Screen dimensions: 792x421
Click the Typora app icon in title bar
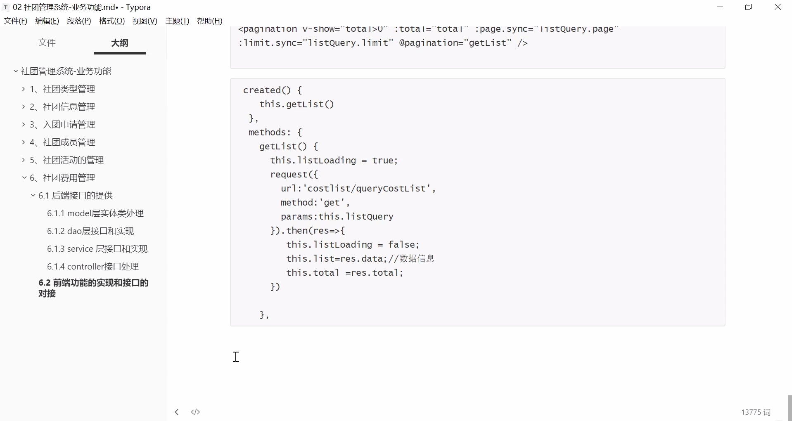coord(5,7)
